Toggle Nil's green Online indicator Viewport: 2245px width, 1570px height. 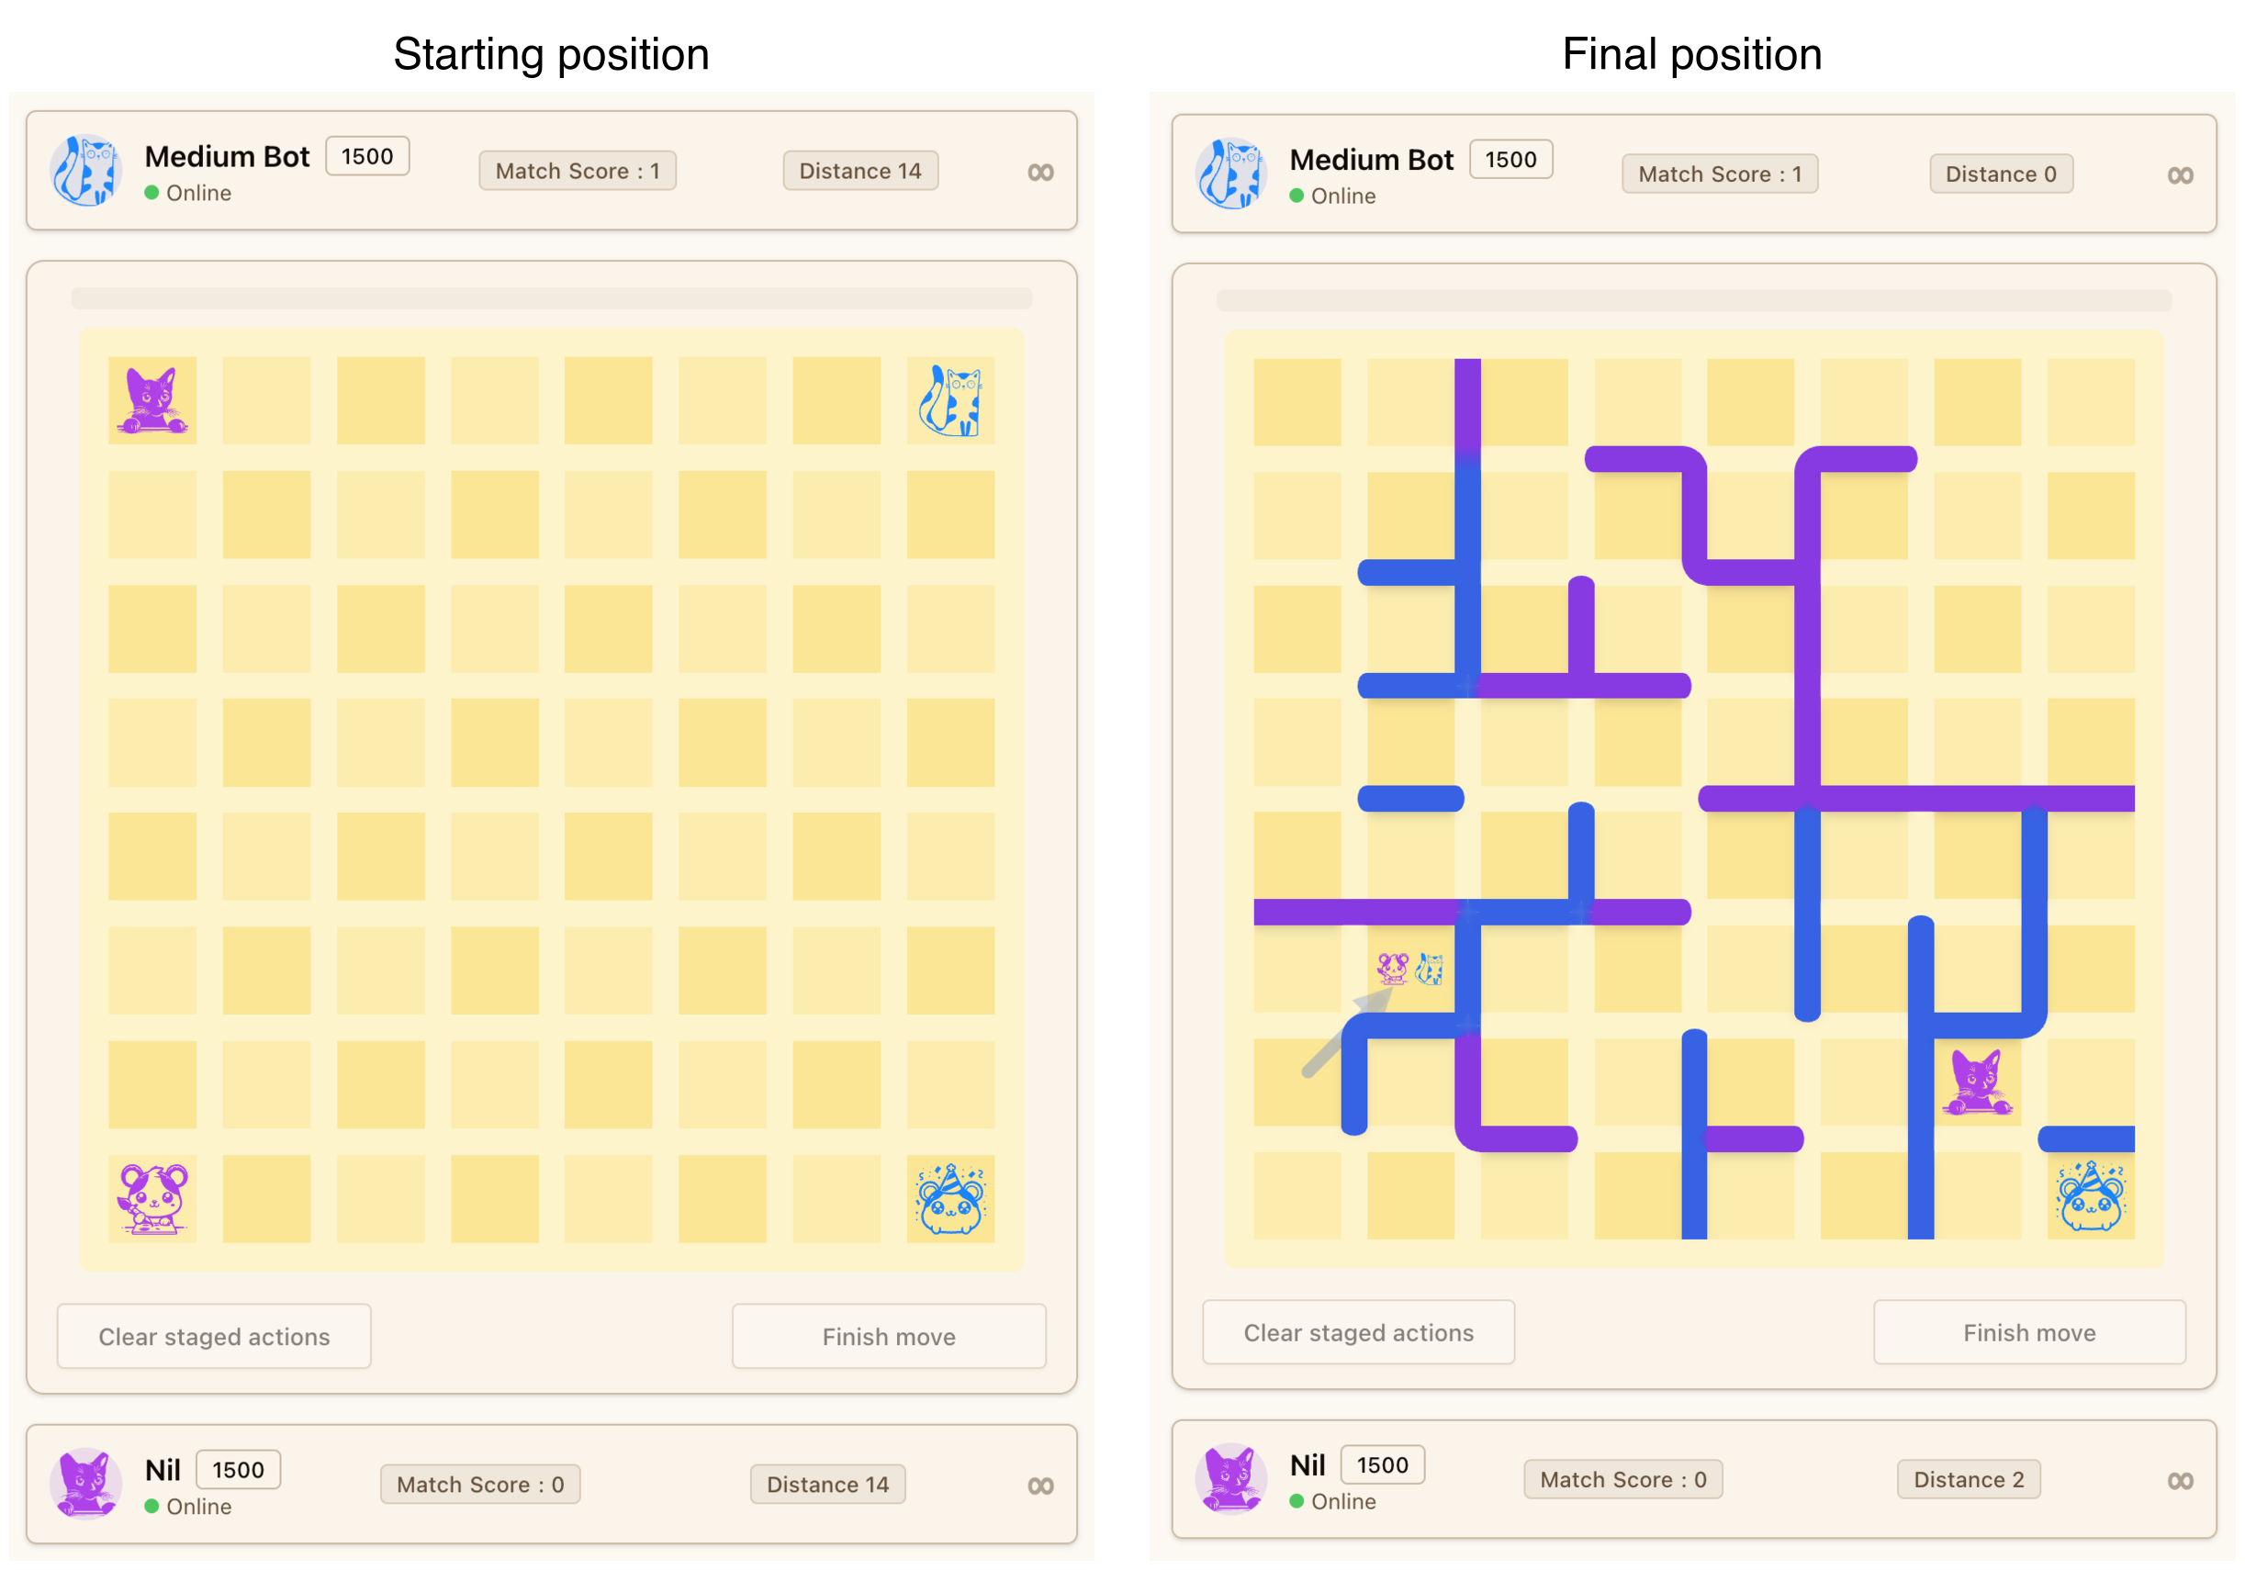tap(152, 1507)
